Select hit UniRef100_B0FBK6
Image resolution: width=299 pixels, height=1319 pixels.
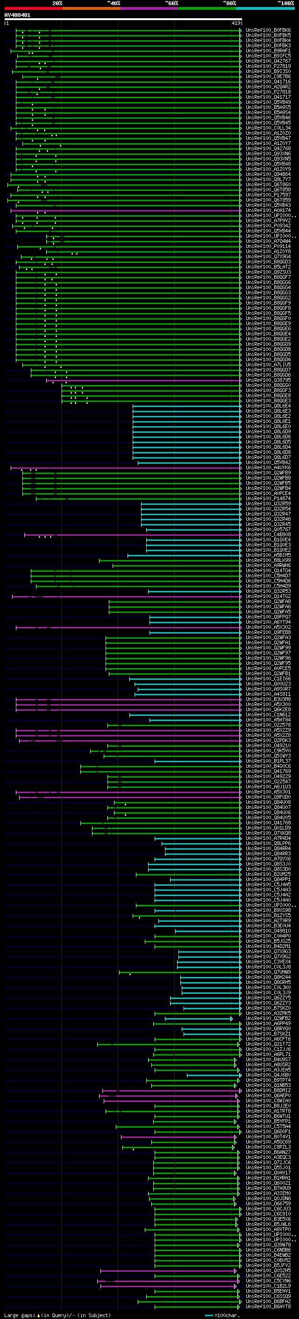pos(268,30)
